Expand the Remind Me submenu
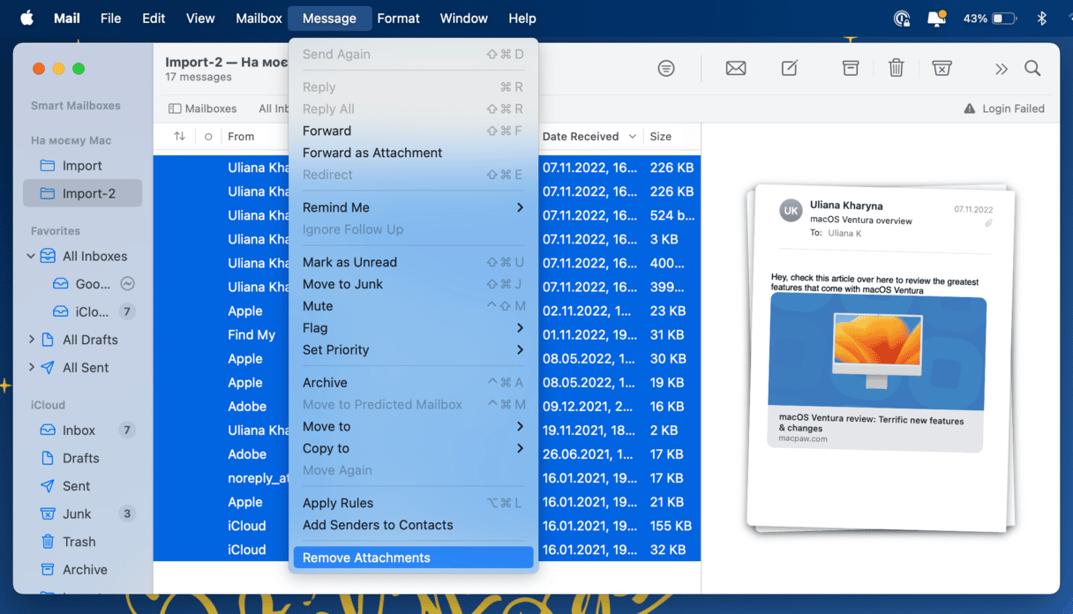This screenshot has width=1073, height=614. (x=413, y=207)
